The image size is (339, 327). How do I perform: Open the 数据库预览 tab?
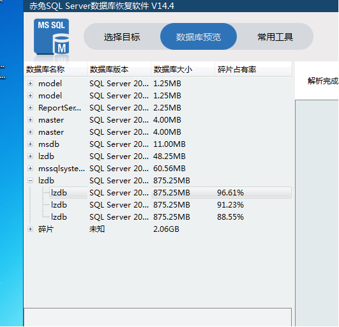199,37
